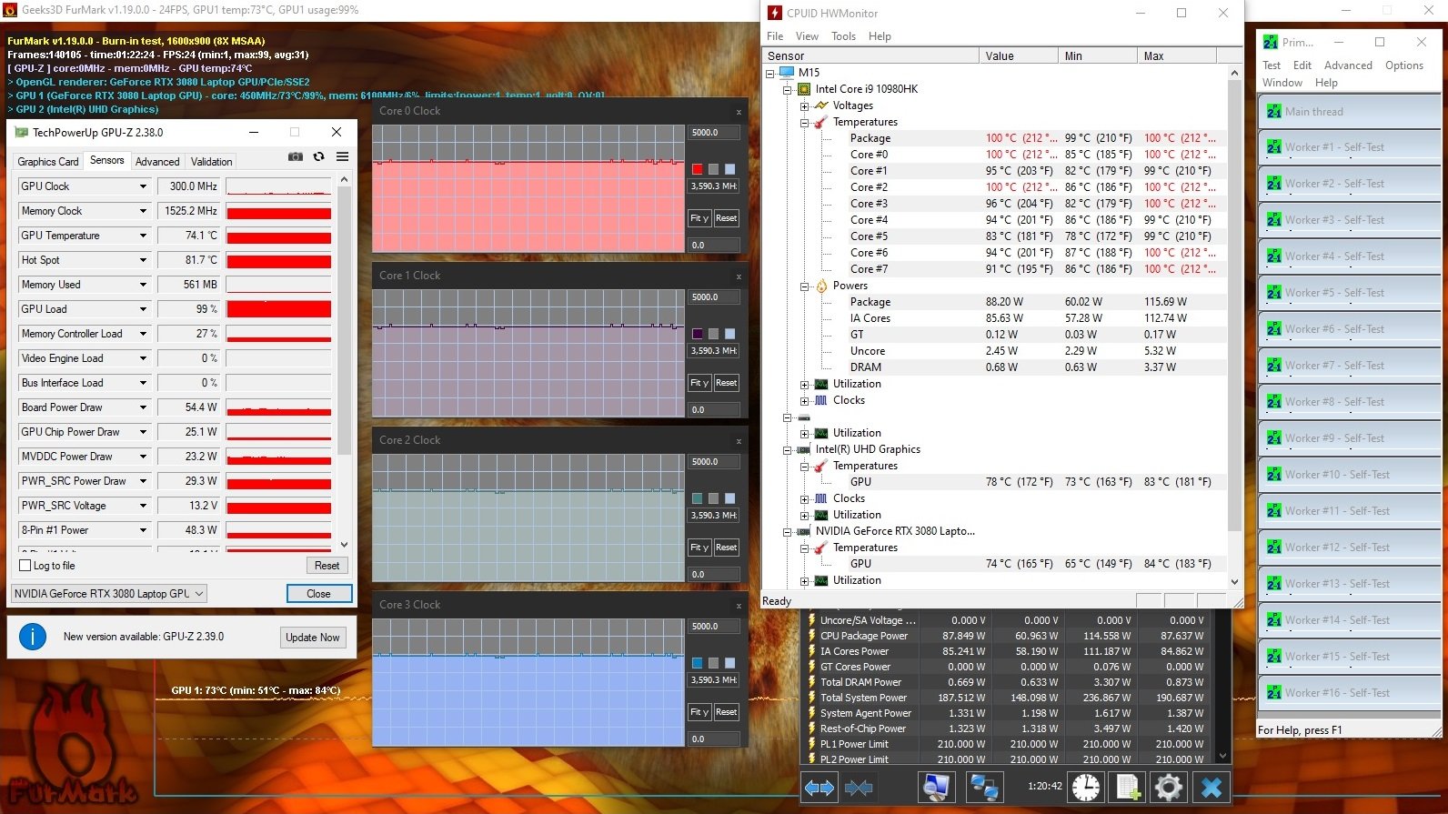This screenshot has height=814, width=1448.
Task: Open the HWMonitor View menu
Action: [807, 36]
